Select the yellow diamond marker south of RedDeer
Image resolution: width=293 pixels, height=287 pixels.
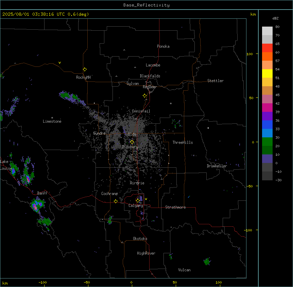pos(144,95)
